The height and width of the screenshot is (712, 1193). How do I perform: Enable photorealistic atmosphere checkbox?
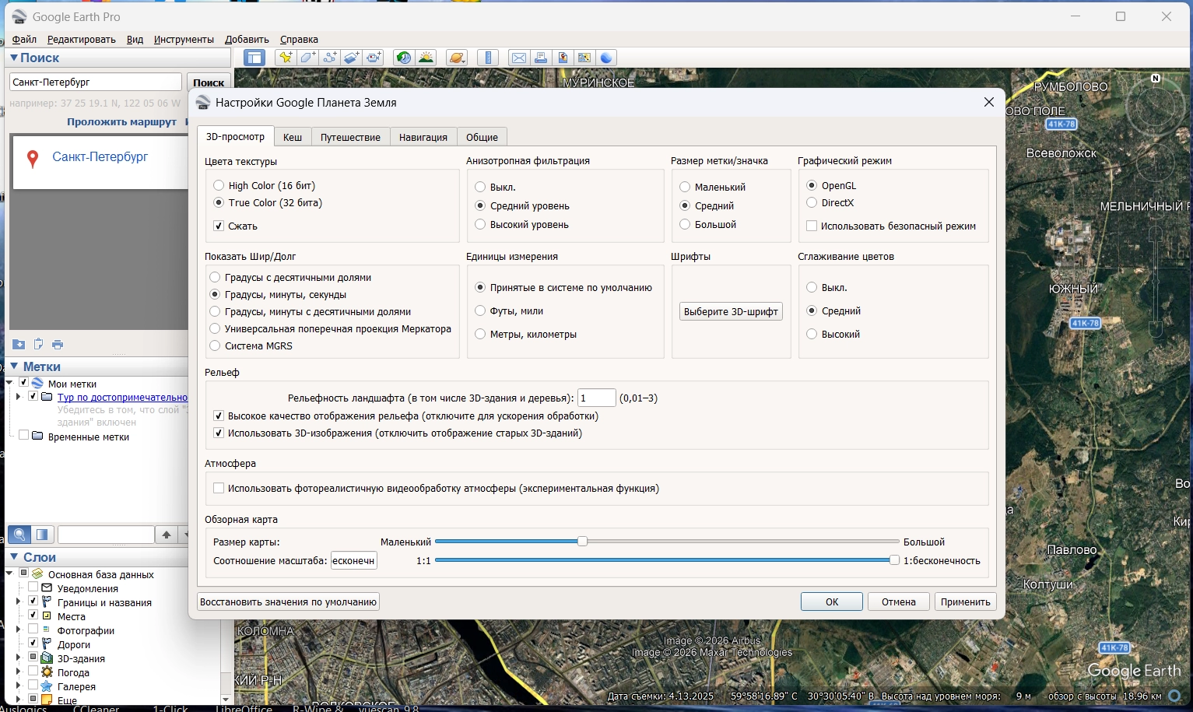[219, 489]
